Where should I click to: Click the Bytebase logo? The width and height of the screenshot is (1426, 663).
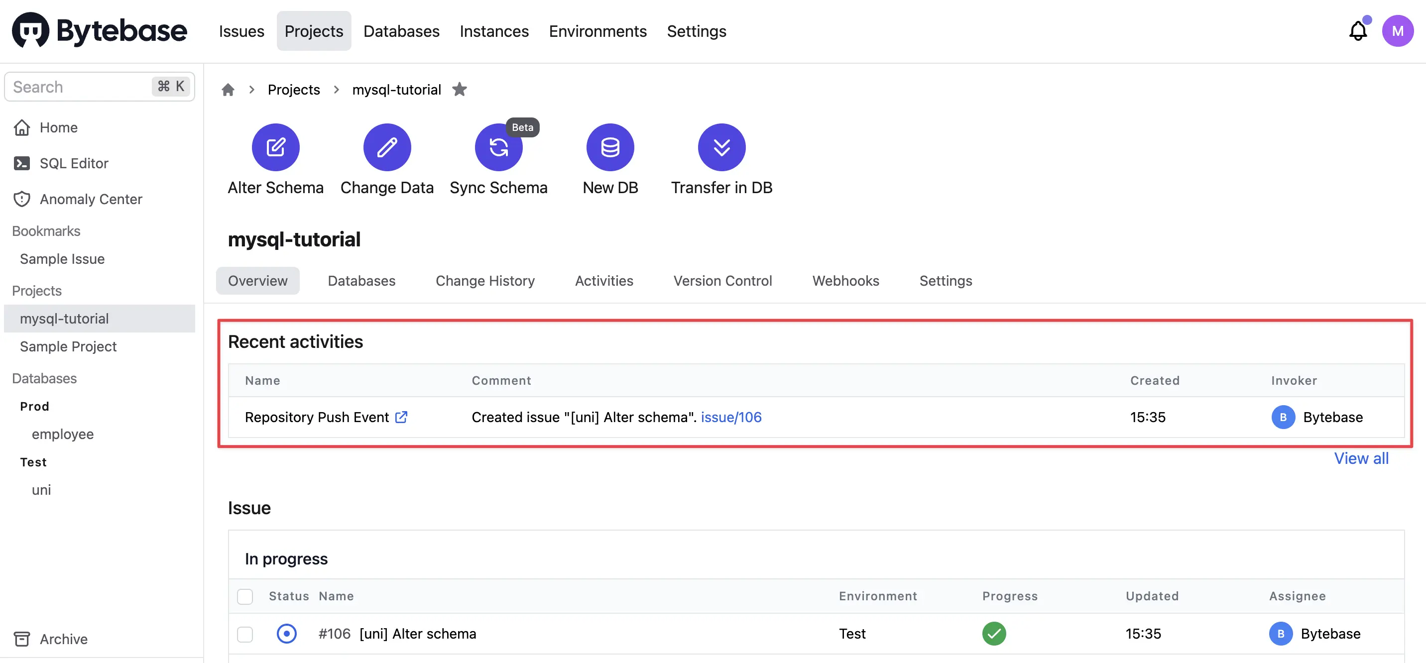tap(100, 30)
